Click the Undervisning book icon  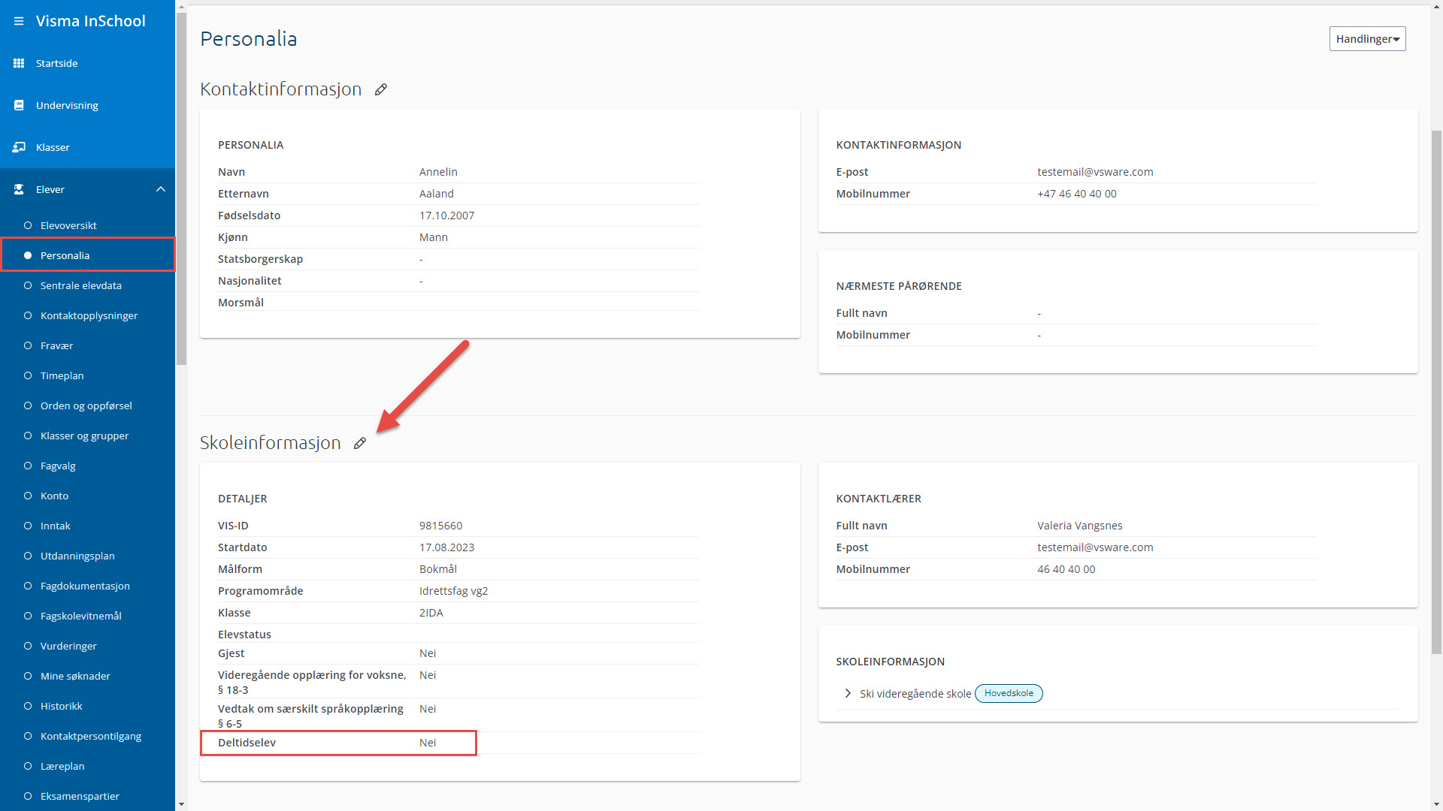point(19,105)
